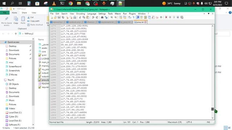Save the current recorded macro icon
Image resolution: width=232 pixels, height=130 pixels.
tap(182, 17)
